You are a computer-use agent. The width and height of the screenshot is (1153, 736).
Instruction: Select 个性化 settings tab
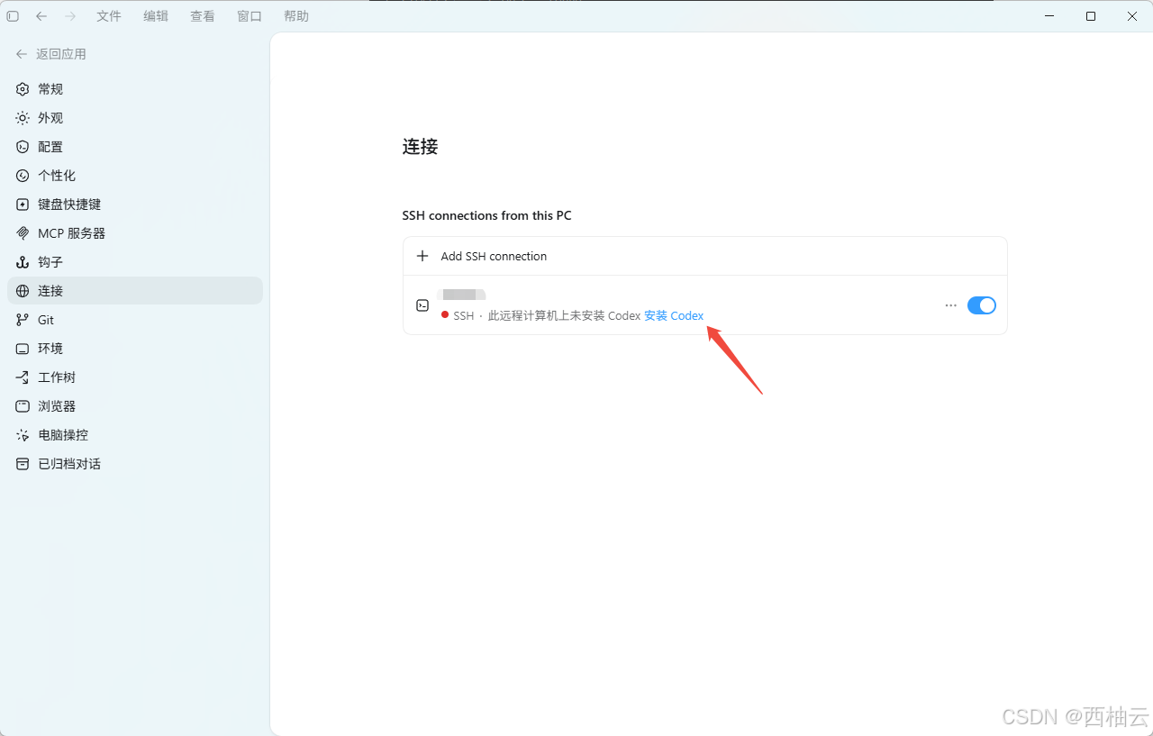tap(135, 176)
